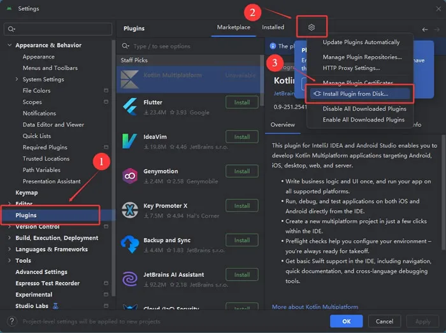Click the plugin search field

pyautogui.click(x=189, y=46)
